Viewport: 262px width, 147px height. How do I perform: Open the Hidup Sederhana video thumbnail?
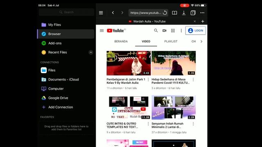point(174,63)
